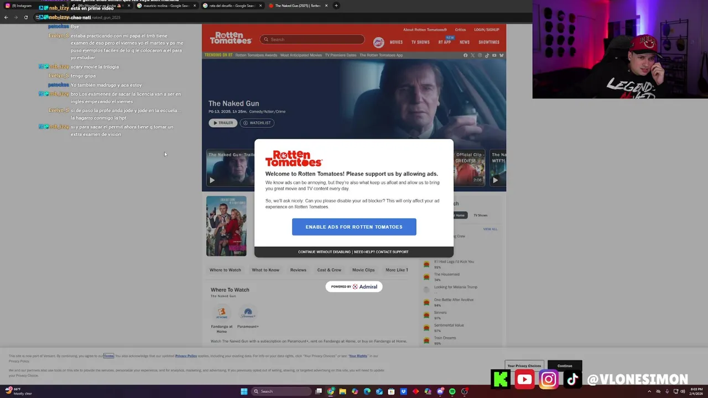708x398 pixels.
Task: Click the Continue button on cookie banner
Action: click(x=565, y=366)
